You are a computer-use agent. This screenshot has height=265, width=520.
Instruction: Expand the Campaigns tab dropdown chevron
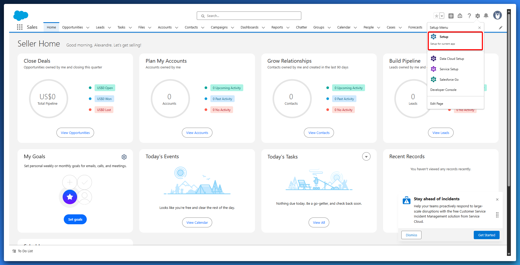tap(233, 27)
